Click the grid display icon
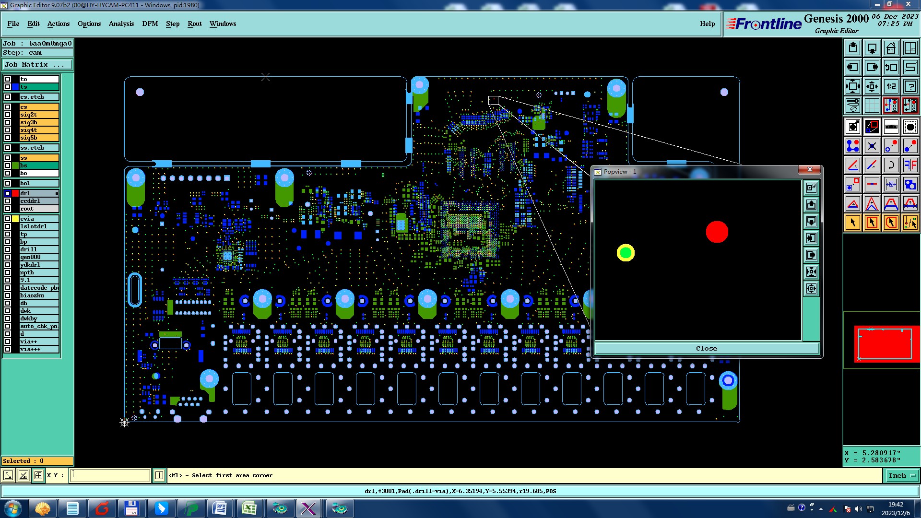 (872, 106)
